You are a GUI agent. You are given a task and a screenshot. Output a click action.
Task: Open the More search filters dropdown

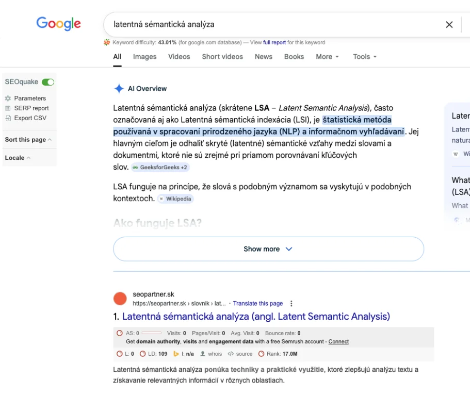tap(327, 57)
